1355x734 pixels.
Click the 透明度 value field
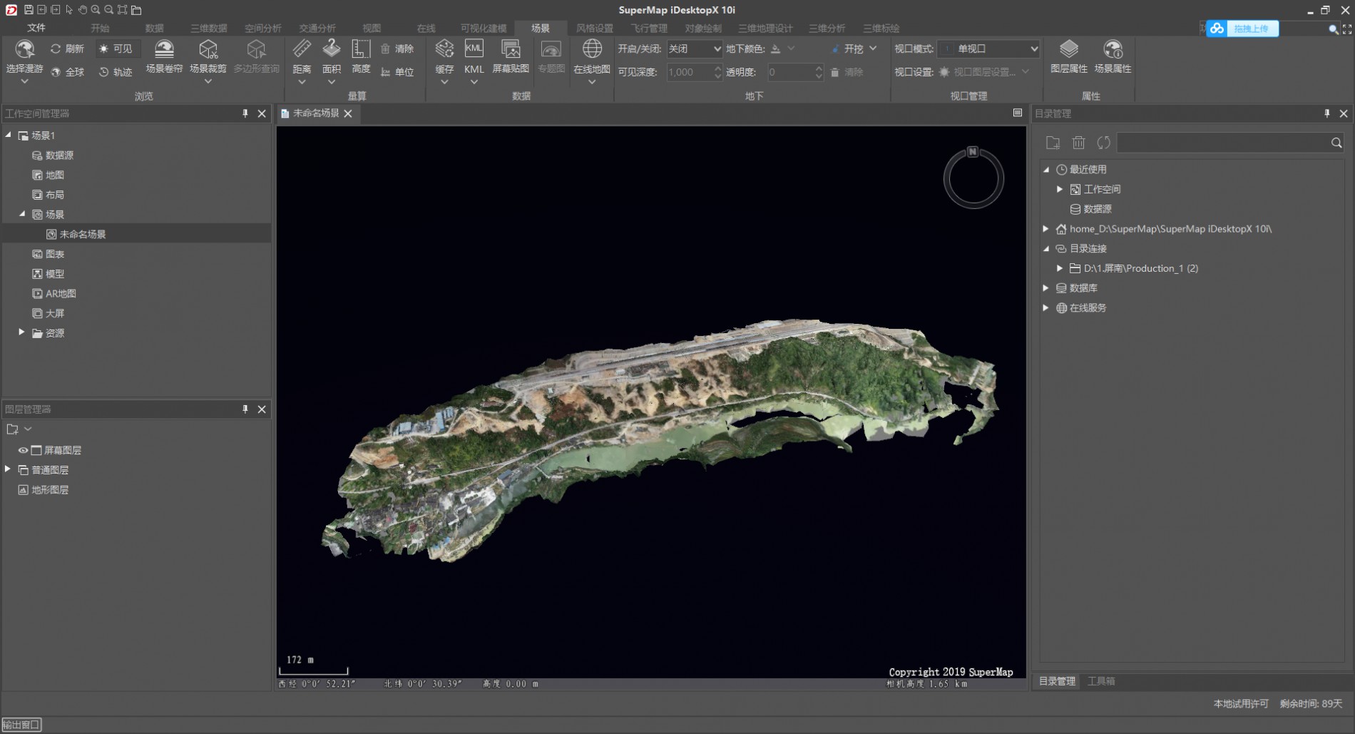click(790, 72)
